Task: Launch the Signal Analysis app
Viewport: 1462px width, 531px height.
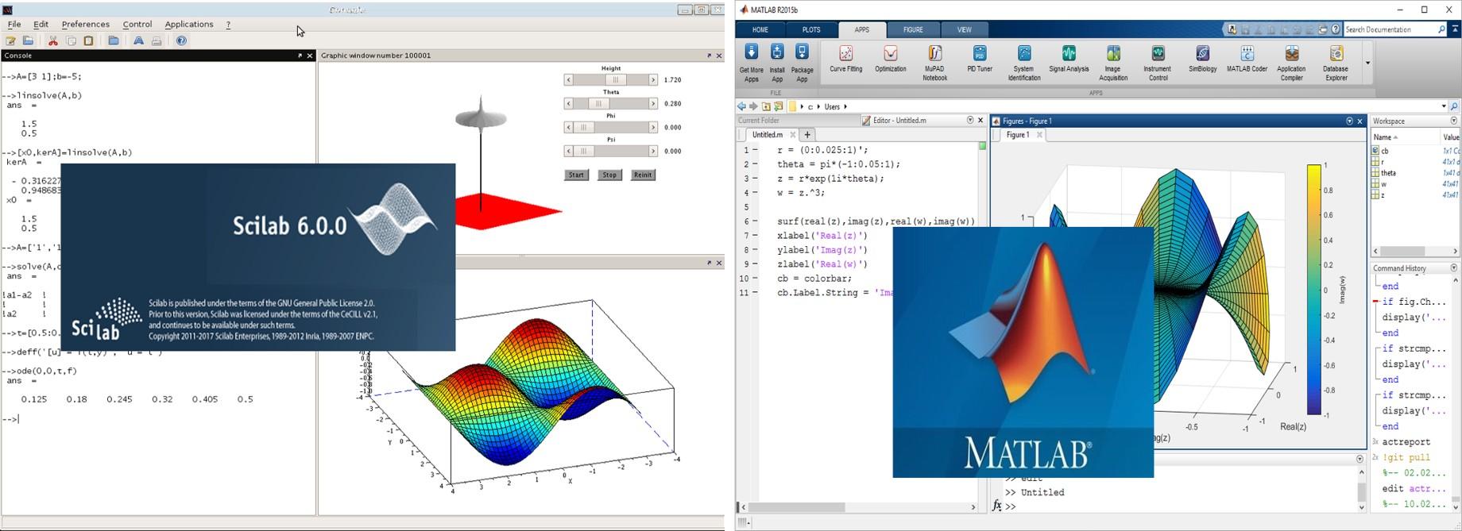Action: pyautogui.click(x=1069, y=59)
